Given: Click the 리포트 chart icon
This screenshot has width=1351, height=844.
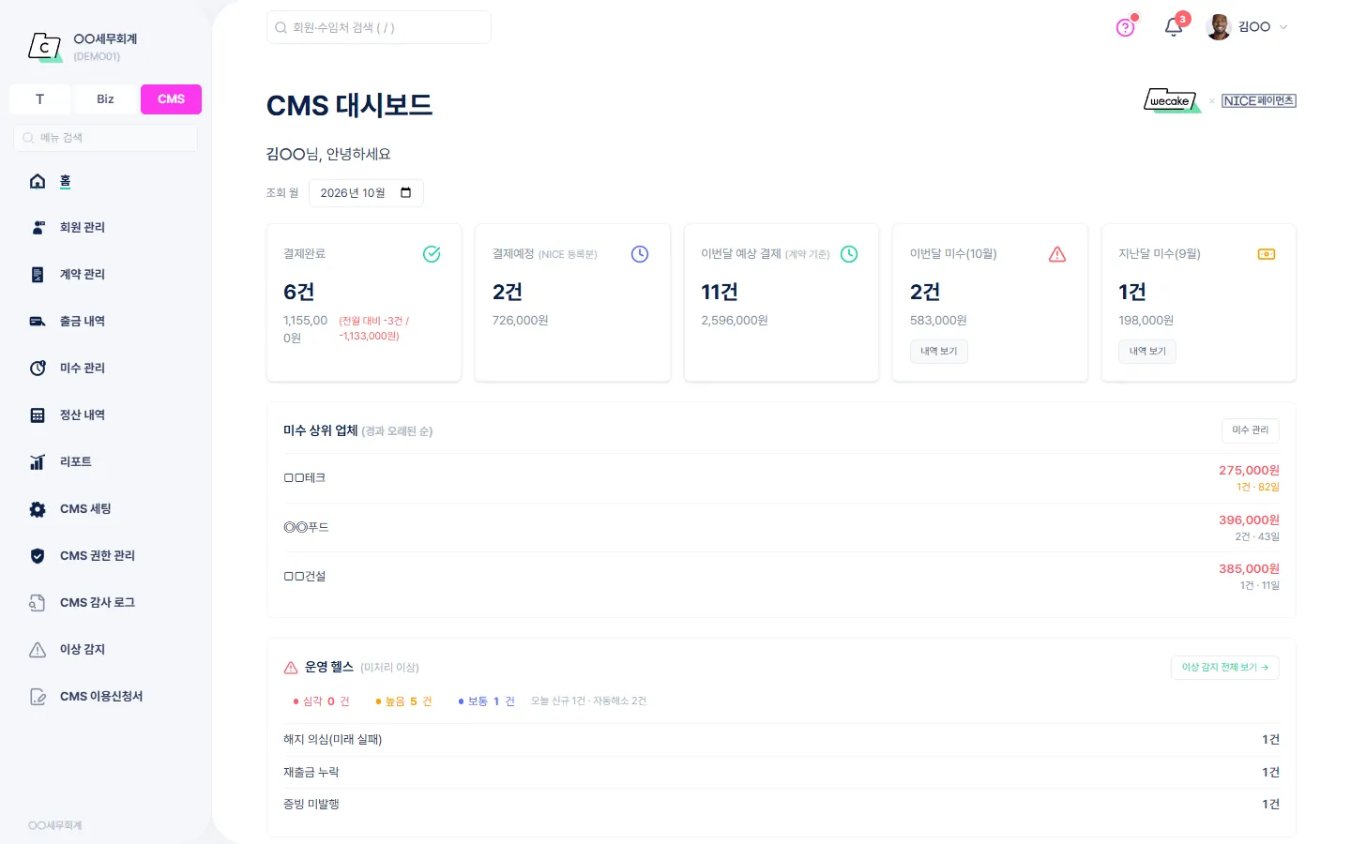Looking at the screenshot, I should (38, 462).
